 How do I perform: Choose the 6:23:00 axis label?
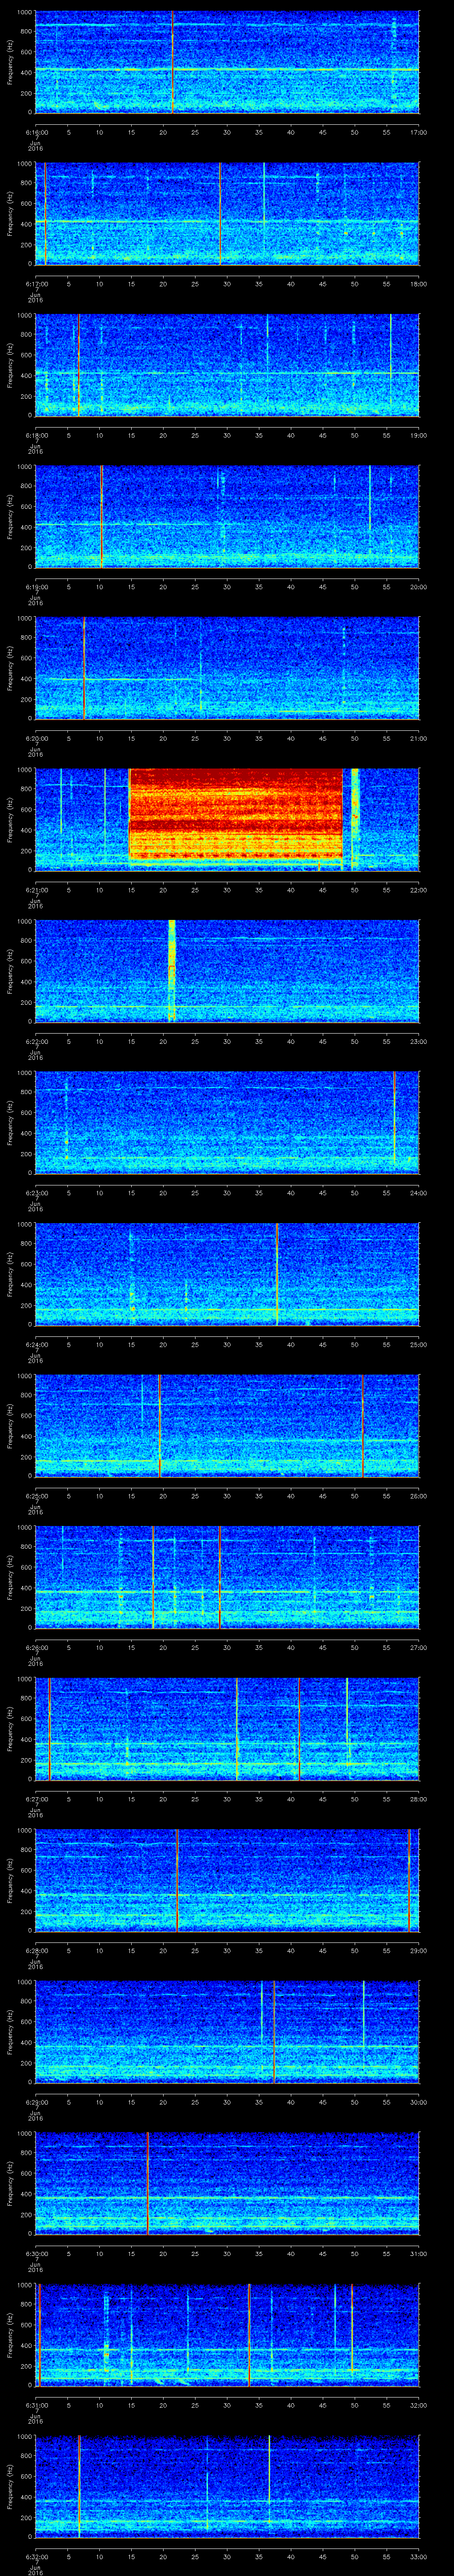36,1192
